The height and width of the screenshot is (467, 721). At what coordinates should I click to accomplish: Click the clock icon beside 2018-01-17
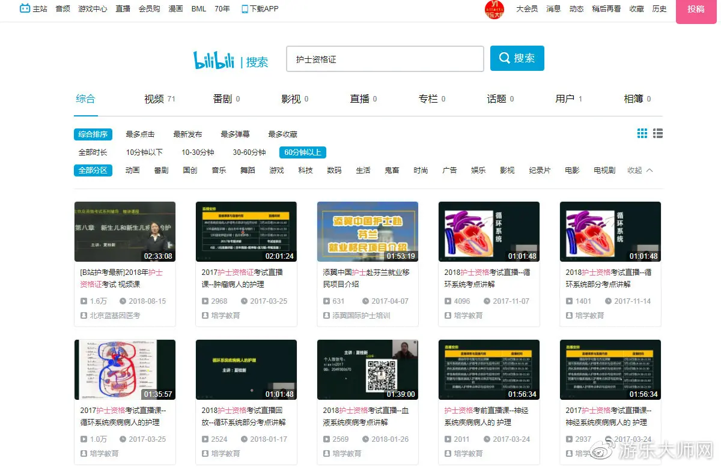click(x=244, y=439)
